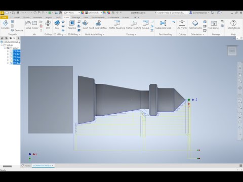Select the Multi-Axis Contour operation
Image resolution: width=243 pixels, height=182 pixels.
click(98, 25)
